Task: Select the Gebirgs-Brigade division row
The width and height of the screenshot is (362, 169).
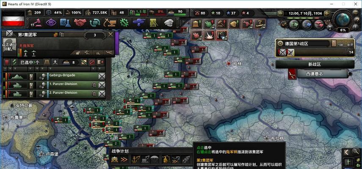Action: point(54,76)
